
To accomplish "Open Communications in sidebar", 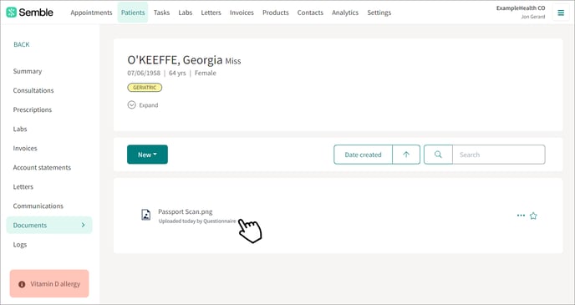I will (38, 206).
